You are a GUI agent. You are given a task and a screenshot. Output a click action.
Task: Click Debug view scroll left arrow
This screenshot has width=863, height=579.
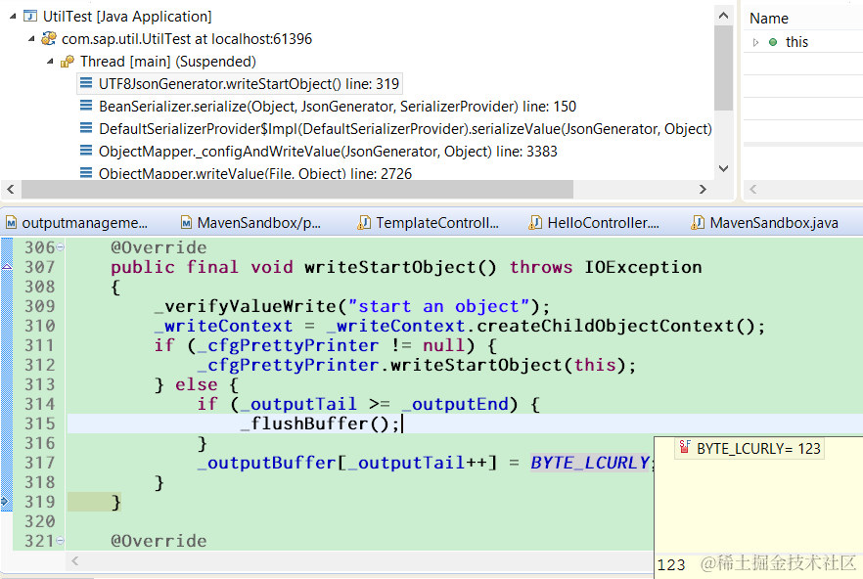pyautogui.click(x=11, y=190)
